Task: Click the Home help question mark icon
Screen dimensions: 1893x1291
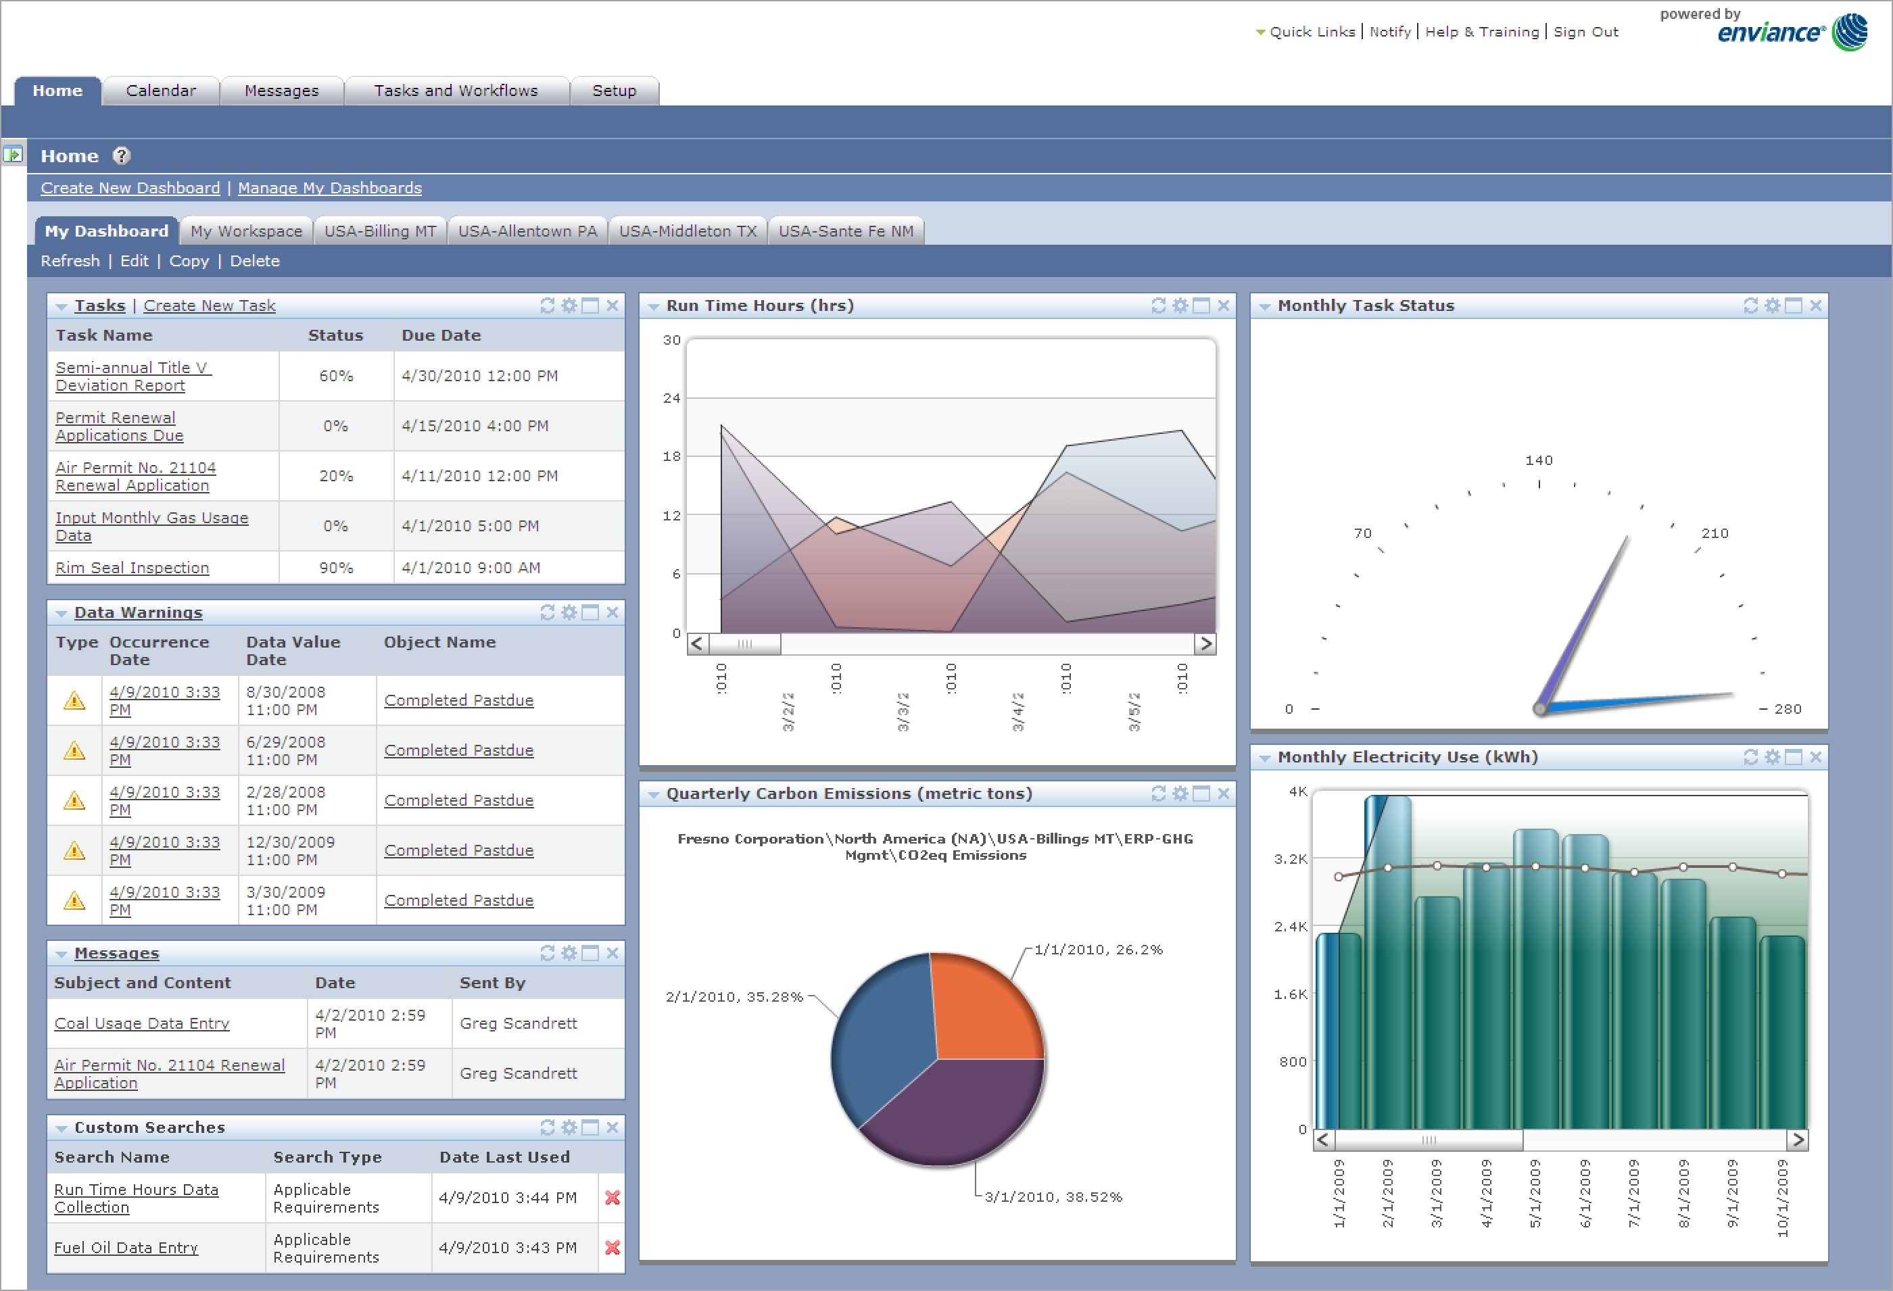Action: click(x=122, y=155)
